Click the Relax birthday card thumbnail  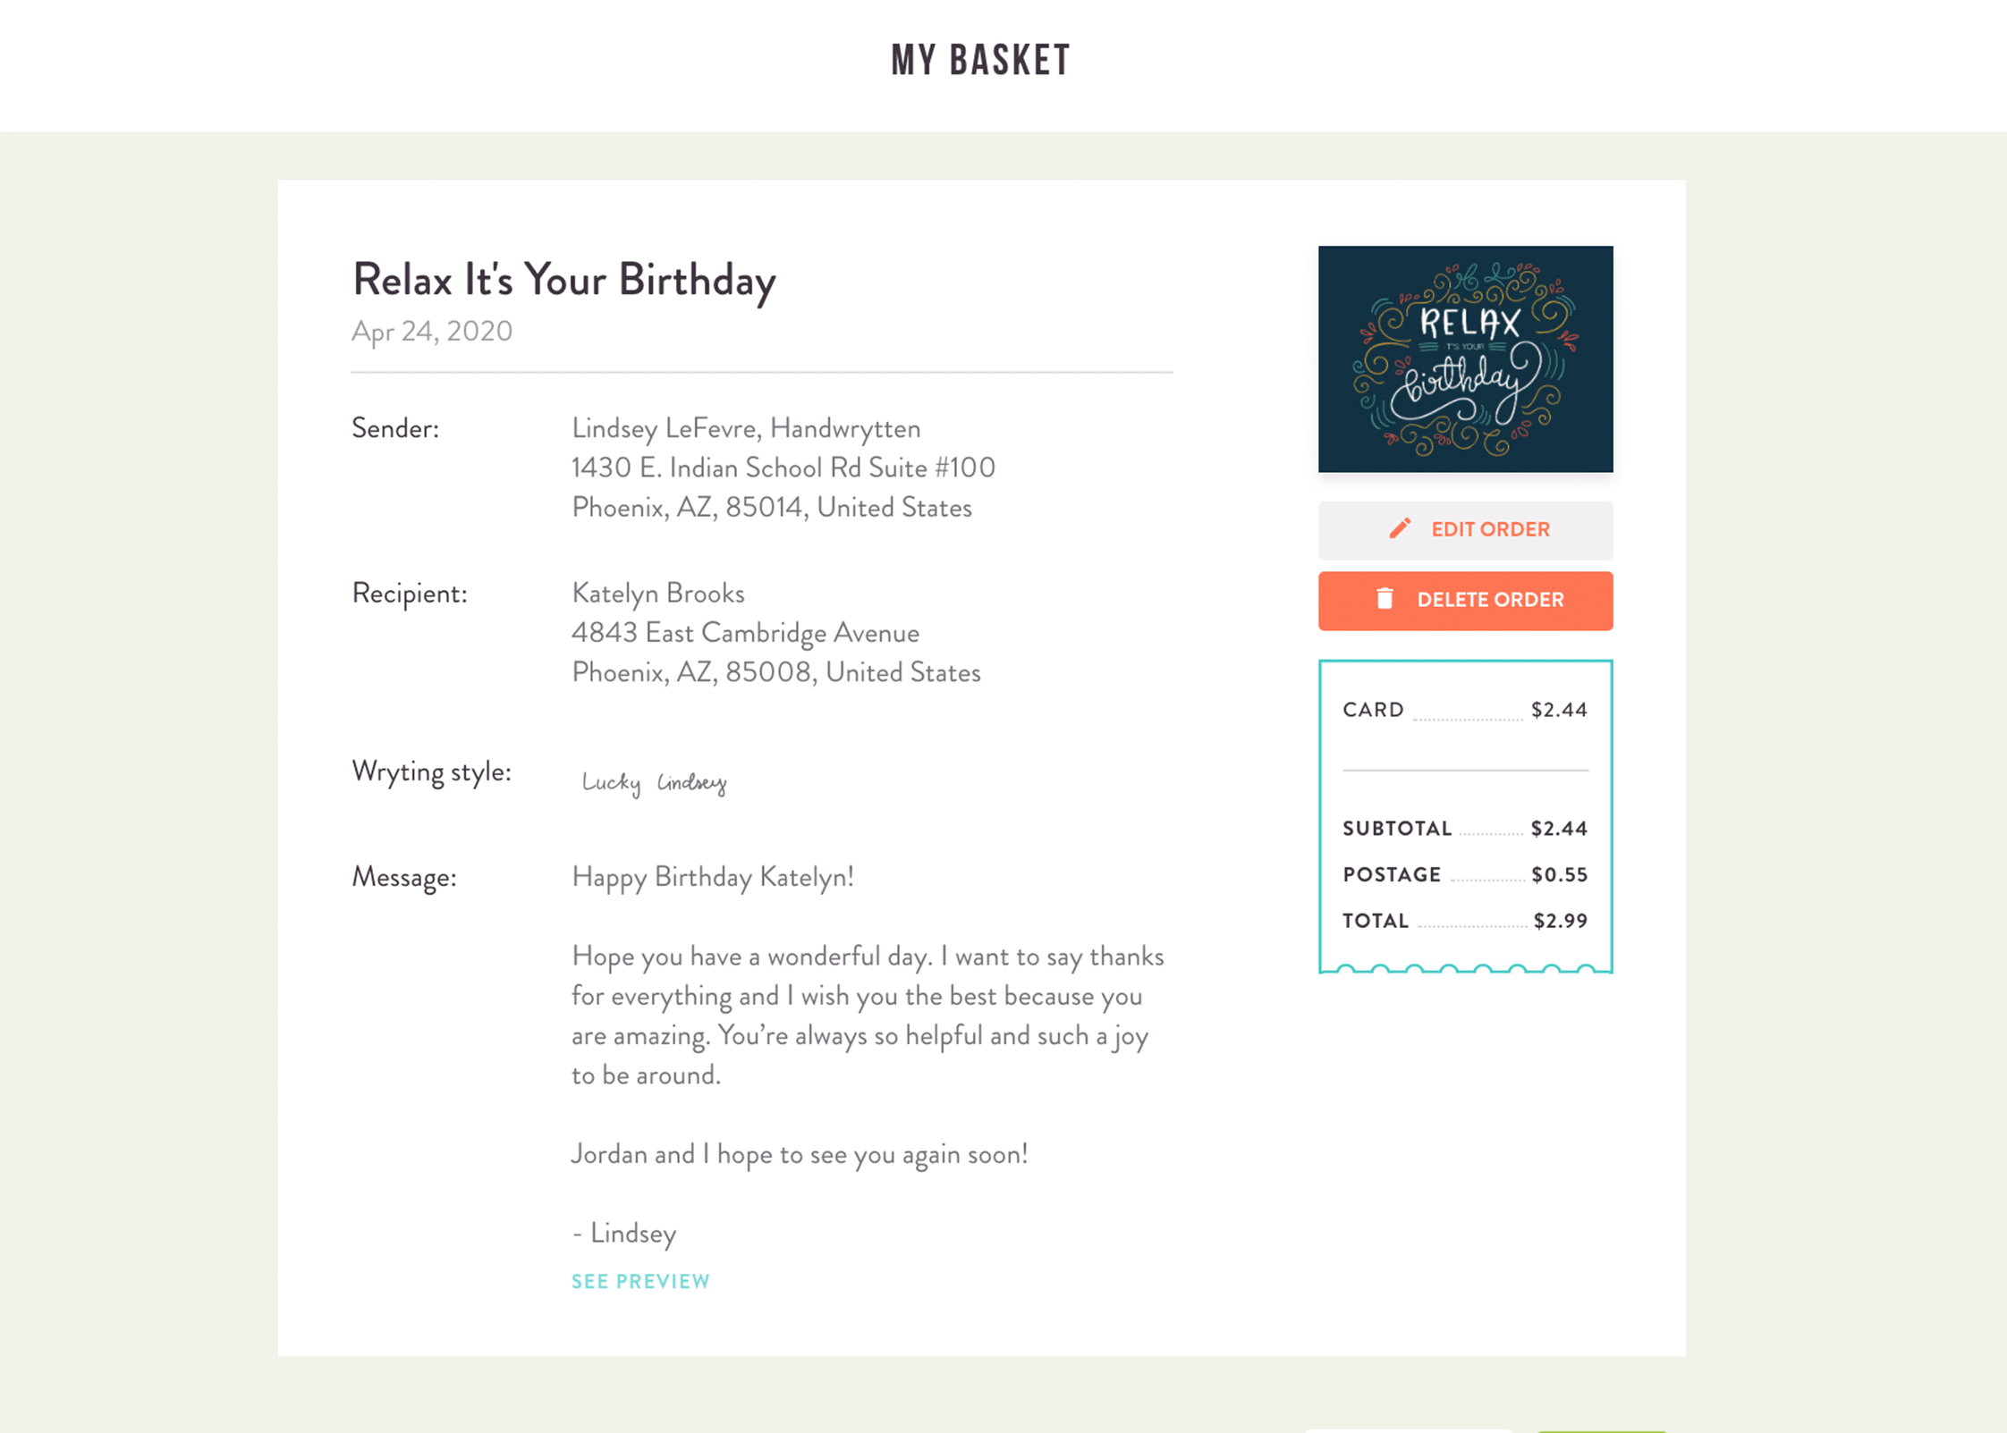[1465, 358]
